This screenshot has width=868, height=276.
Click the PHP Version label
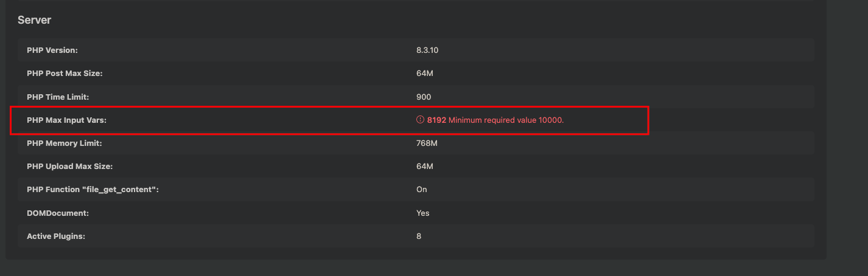[52, 50]
